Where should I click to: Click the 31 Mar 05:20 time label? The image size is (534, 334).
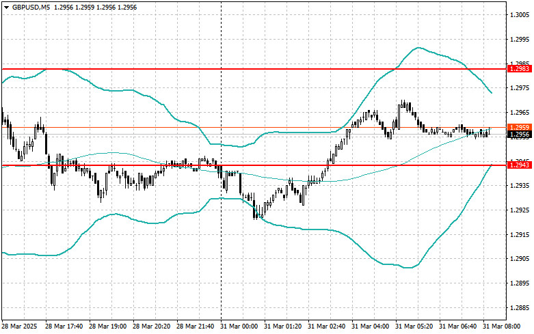point(414,326)
